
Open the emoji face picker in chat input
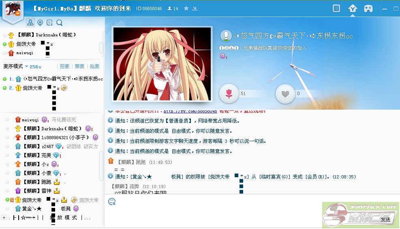point(112,201)
